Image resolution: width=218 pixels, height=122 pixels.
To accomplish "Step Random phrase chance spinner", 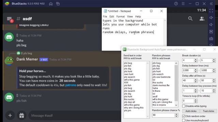I will pos(176,115).
